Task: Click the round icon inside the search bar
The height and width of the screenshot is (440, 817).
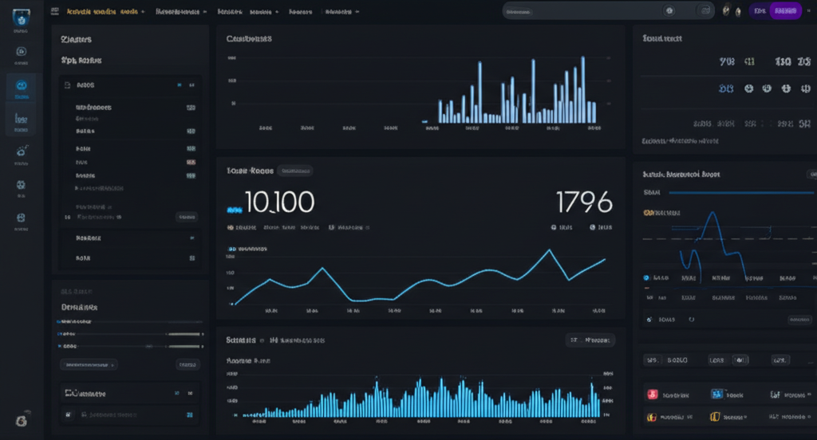Action: [x=669, y=11]
